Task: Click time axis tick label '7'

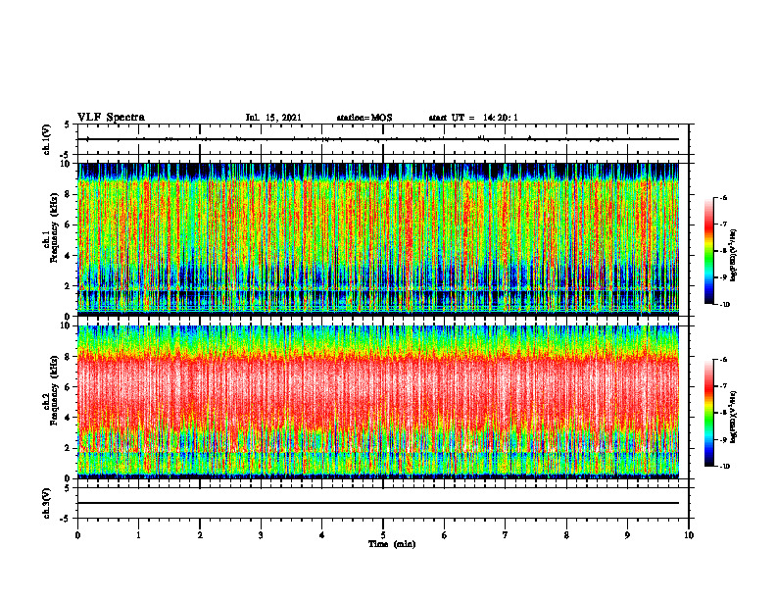Action: tap(506, 535)
